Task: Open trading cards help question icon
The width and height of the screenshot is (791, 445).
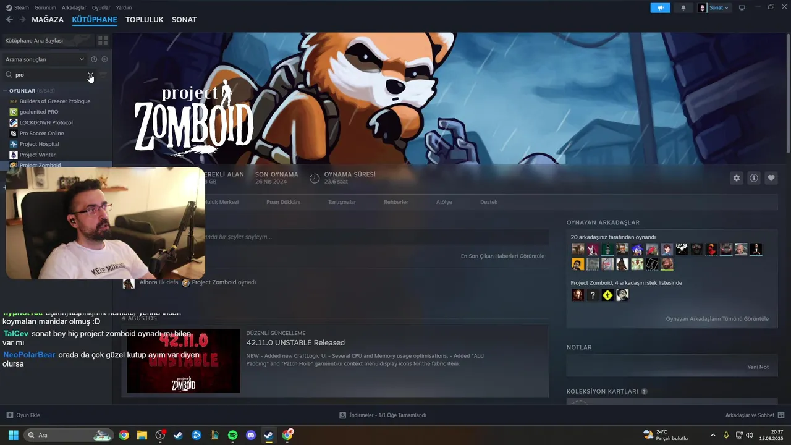Action: pyautogui.click(x=644, y=392)
